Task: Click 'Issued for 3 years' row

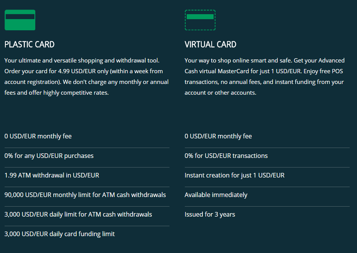Action: (267, 215)
